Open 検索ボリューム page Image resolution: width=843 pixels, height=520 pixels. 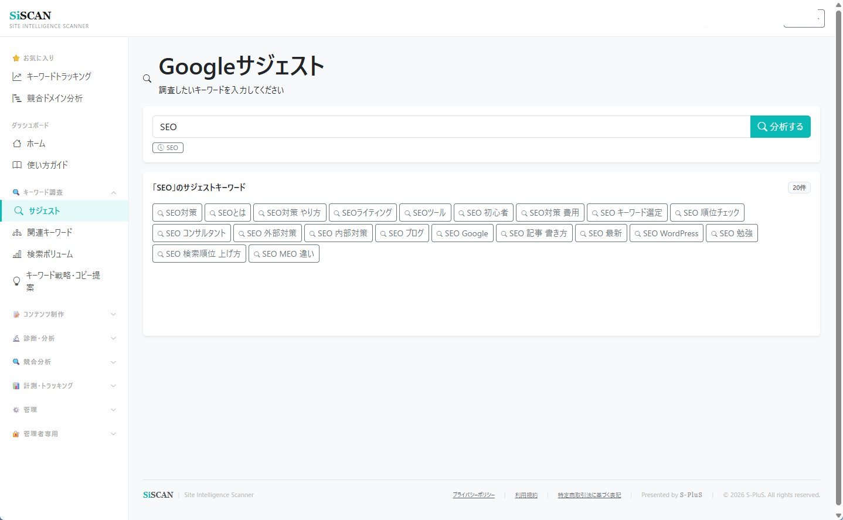pyautogui.click(x=64, y=254)
